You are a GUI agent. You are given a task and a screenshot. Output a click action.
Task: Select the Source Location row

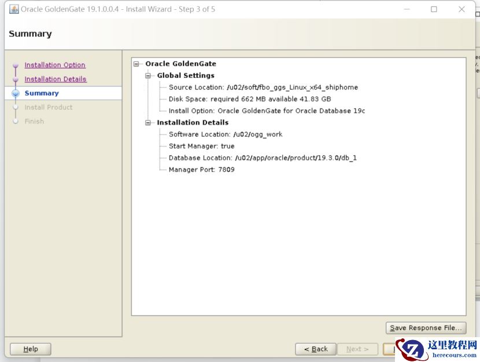click(x=263, y=87)
